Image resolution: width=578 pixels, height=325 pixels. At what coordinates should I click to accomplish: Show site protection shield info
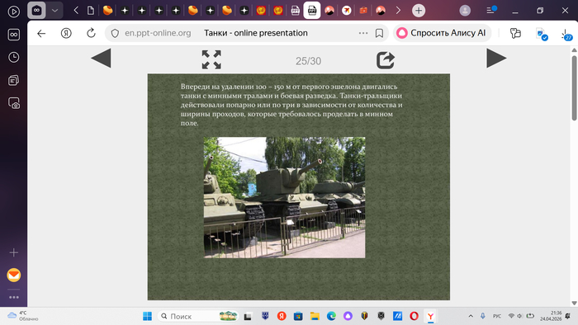pyautogui.click(x=115, y=33)
